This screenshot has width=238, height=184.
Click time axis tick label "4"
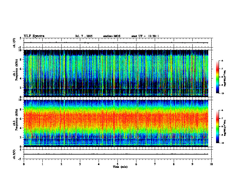pyautogui.click(x=99, y=164)
